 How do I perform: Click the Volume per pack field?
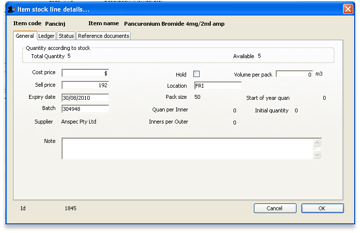294,74
